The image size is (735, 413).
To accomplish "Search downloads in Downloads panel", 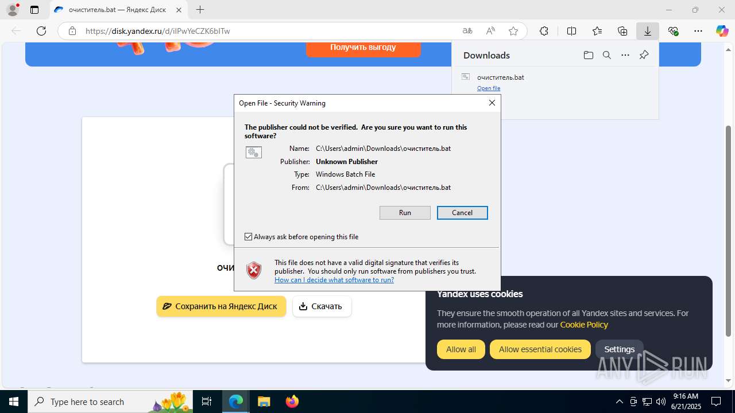I will click(607, 55).
